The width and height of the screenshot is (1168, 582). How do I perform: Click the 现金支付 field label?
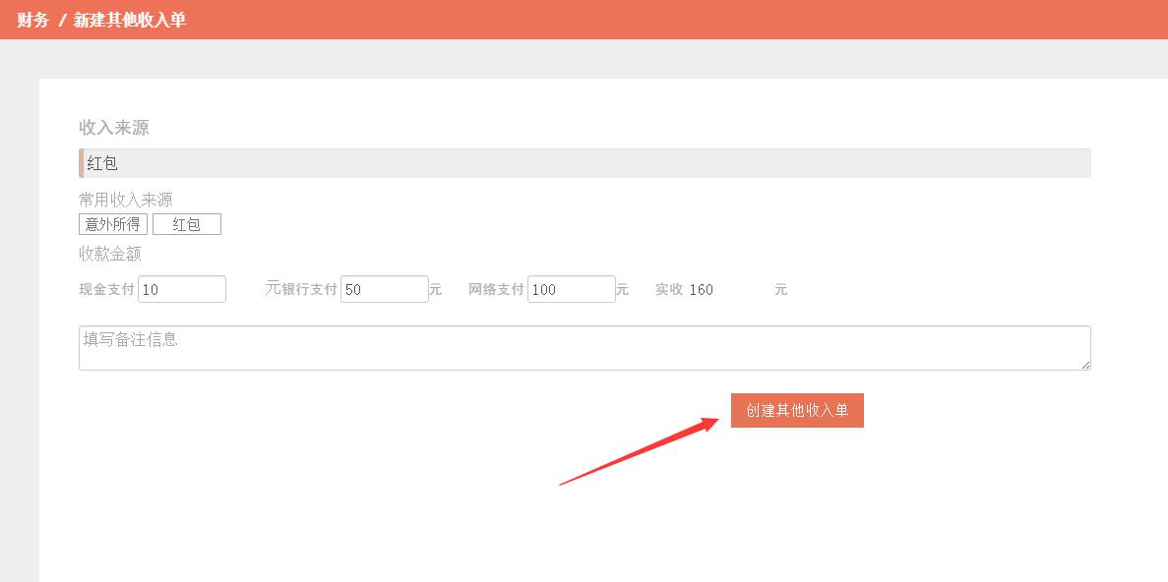tap(106, 290)
